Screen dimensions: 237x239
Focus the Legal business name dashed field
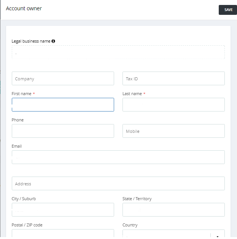tap(118, 52)
